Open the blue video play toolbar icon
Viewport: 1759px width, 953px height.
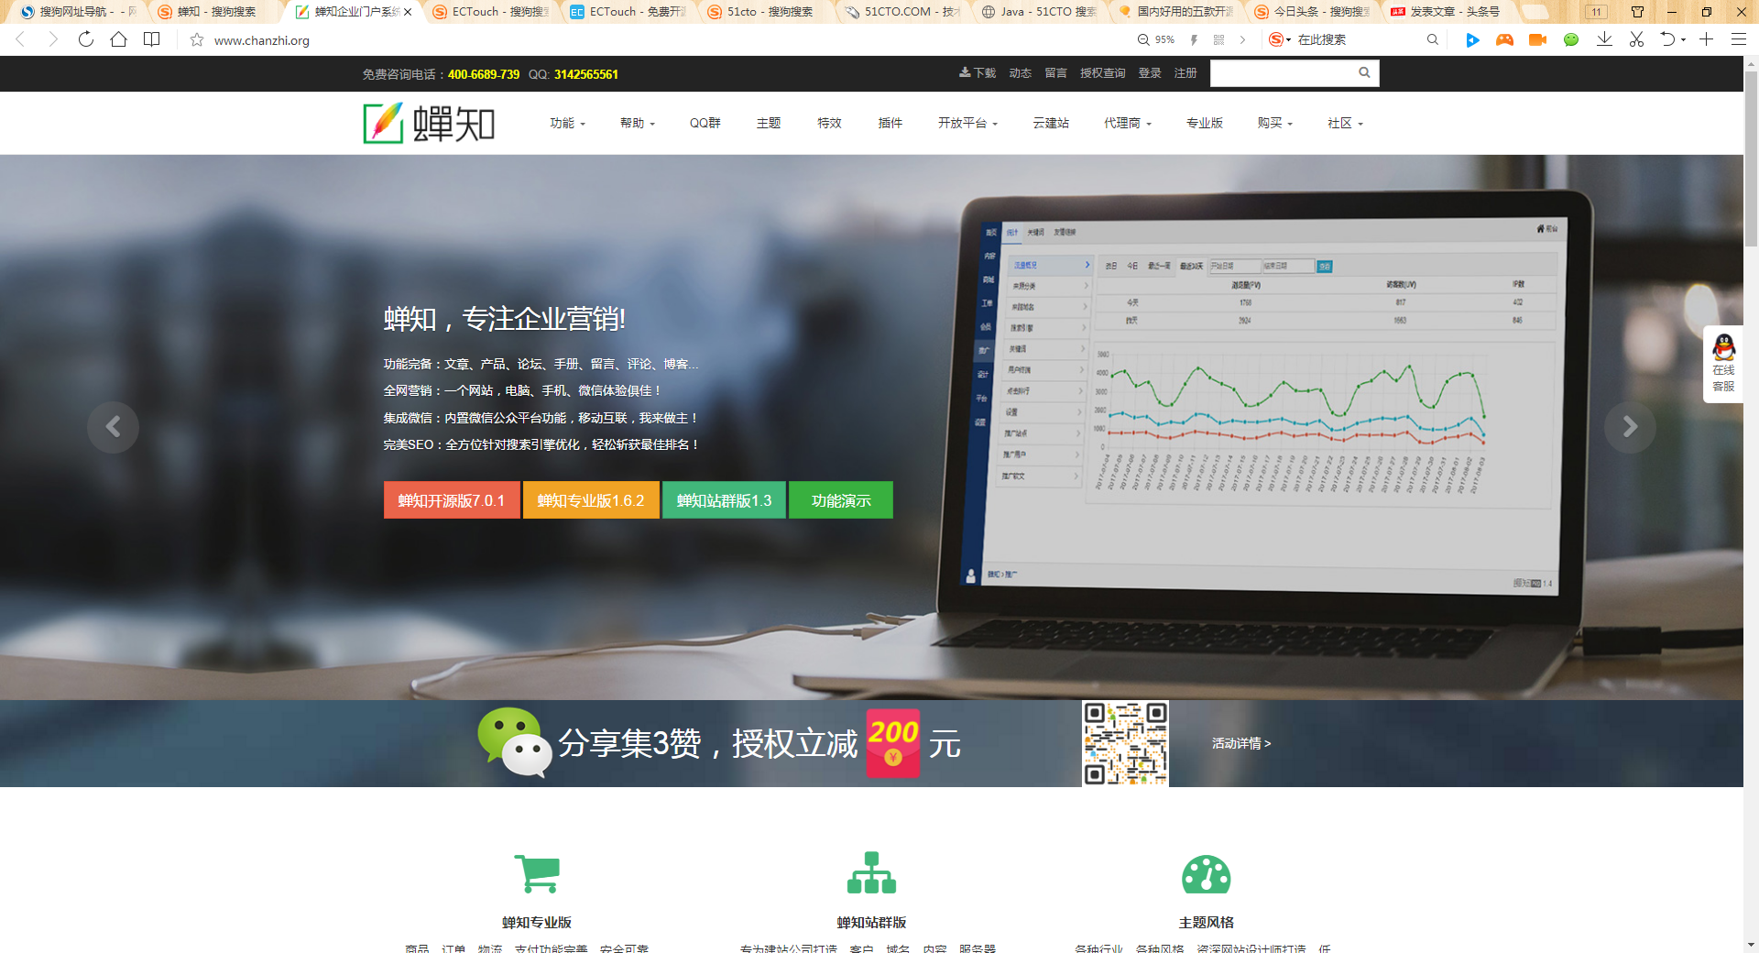click(x=1472, y=39)
